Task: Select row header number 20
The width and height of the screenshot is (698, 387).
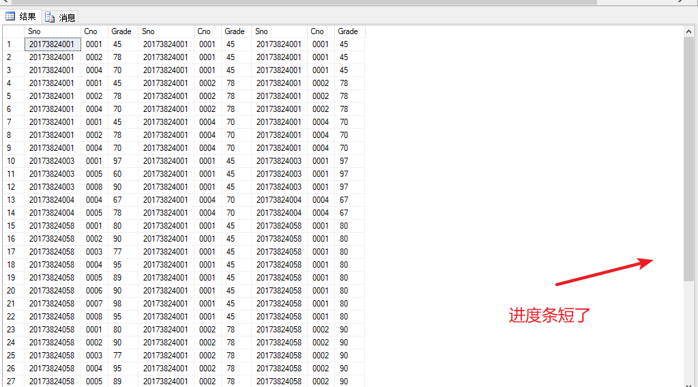Action: (x=14, y=290)
